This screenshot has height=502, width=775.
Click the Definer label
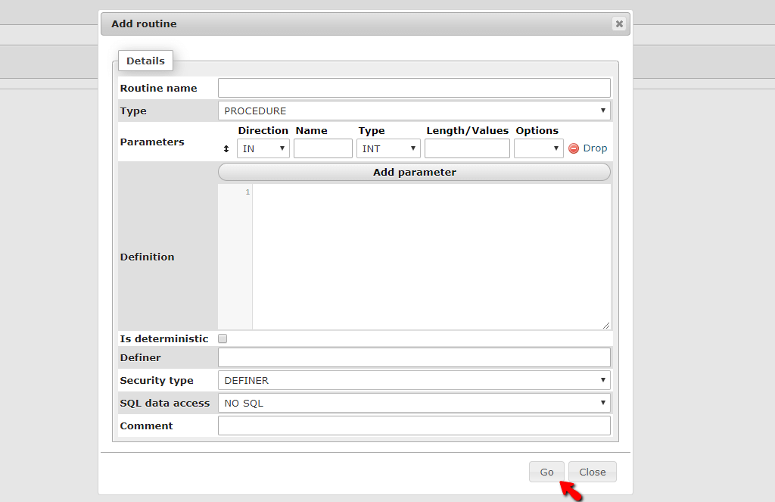point(140,357)
